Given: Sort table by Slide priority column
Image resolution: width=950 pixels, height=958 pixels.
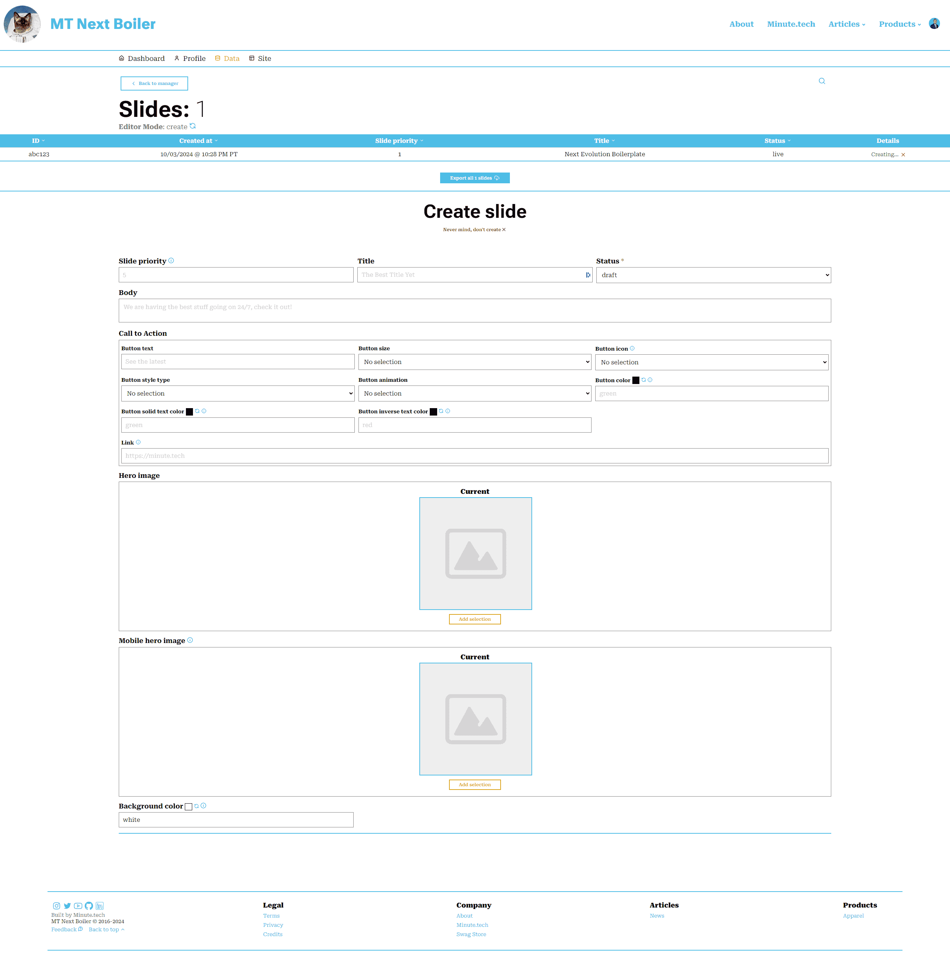Looking at the screenshot, I should point(399,141).
